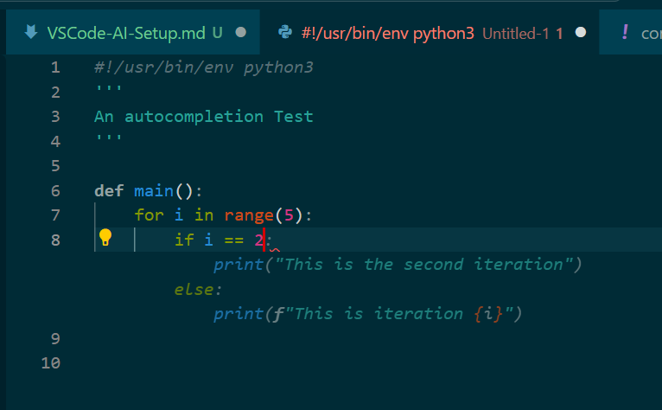Viewport: 662px width, 410px height.
Task: Select line number 6 in the gutter
Action: point(55,190)
